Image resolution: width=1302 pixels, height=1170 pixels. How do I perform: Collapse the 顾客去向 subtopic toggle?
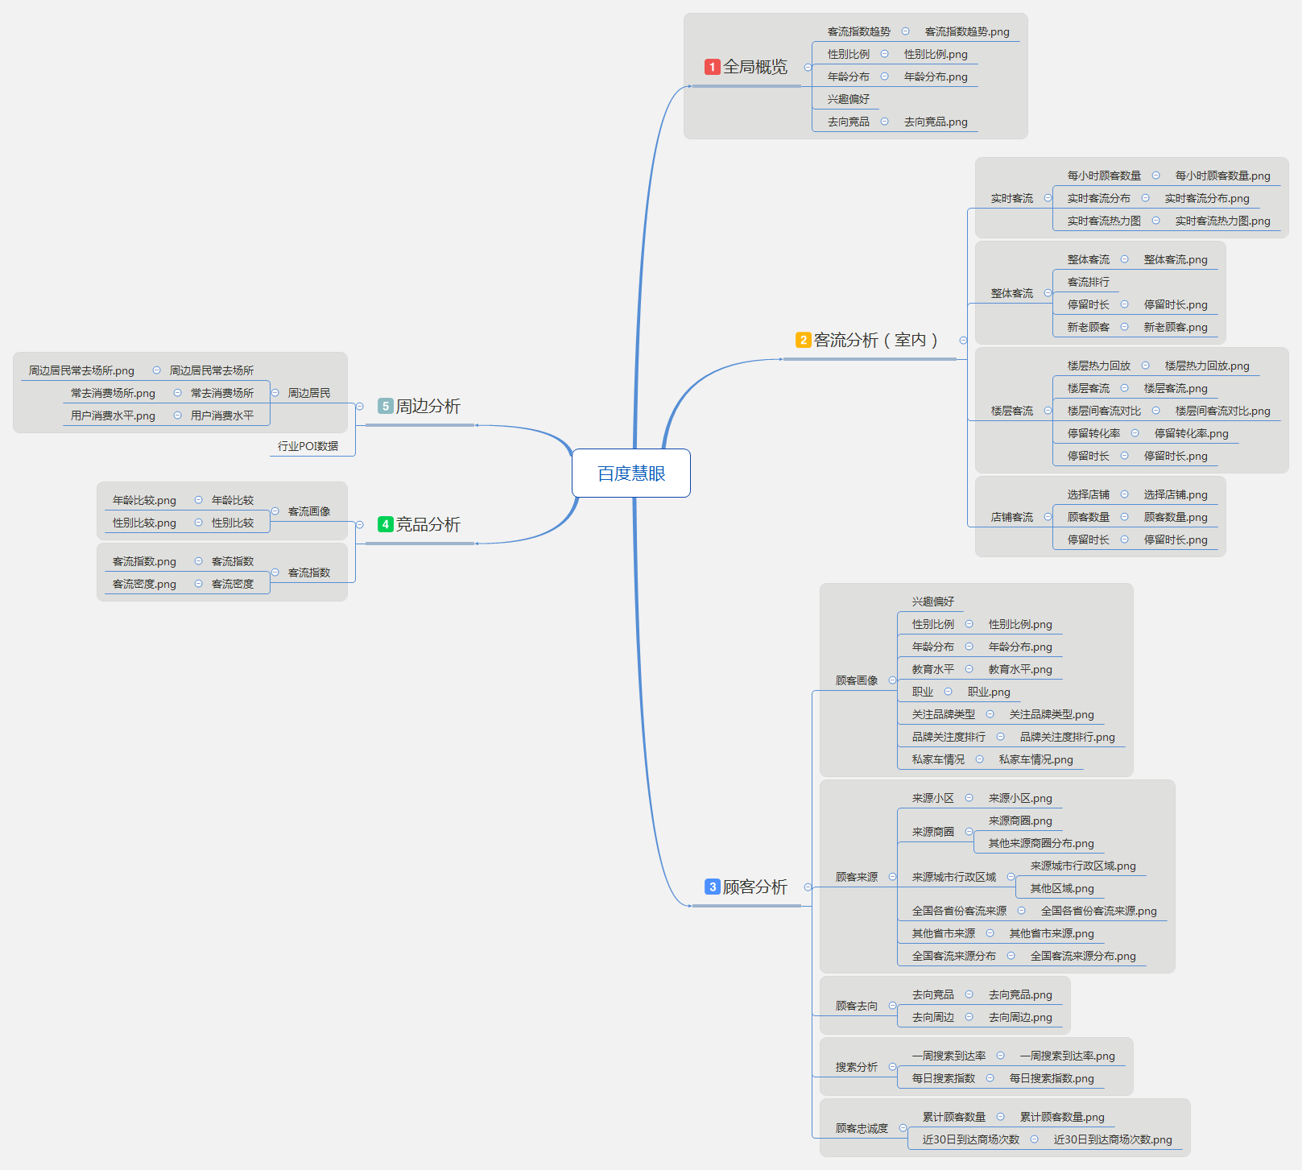tap(892, 1006)
